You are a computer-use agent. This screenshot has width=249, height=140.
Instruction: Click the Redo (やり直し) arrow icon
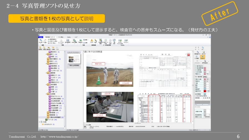point(45,41)
